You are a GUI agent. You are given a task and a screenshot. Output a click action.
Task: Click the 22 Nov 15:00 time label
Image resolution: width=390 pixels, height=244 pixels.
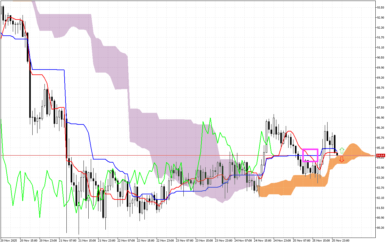(146, 240)
